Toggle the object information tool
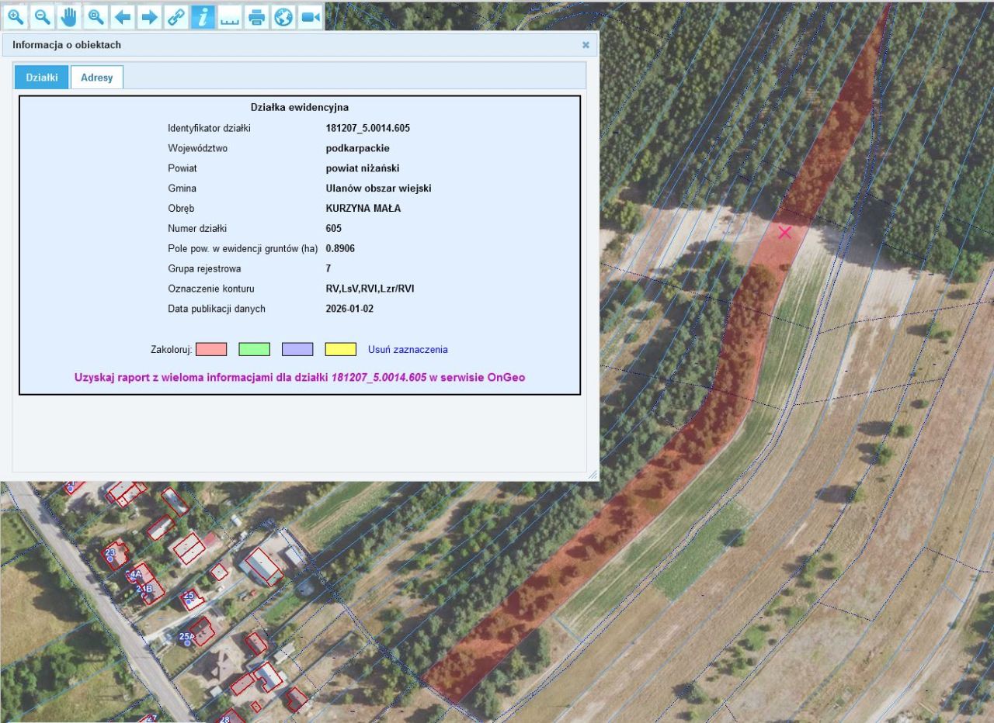This screenshot has width=994, height=723. tap(203, 16)
